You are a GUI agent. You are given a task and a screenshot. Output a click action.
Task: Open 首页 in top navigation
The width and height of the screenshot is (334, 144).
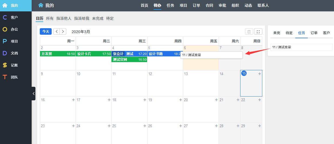[x=144, y=5]
